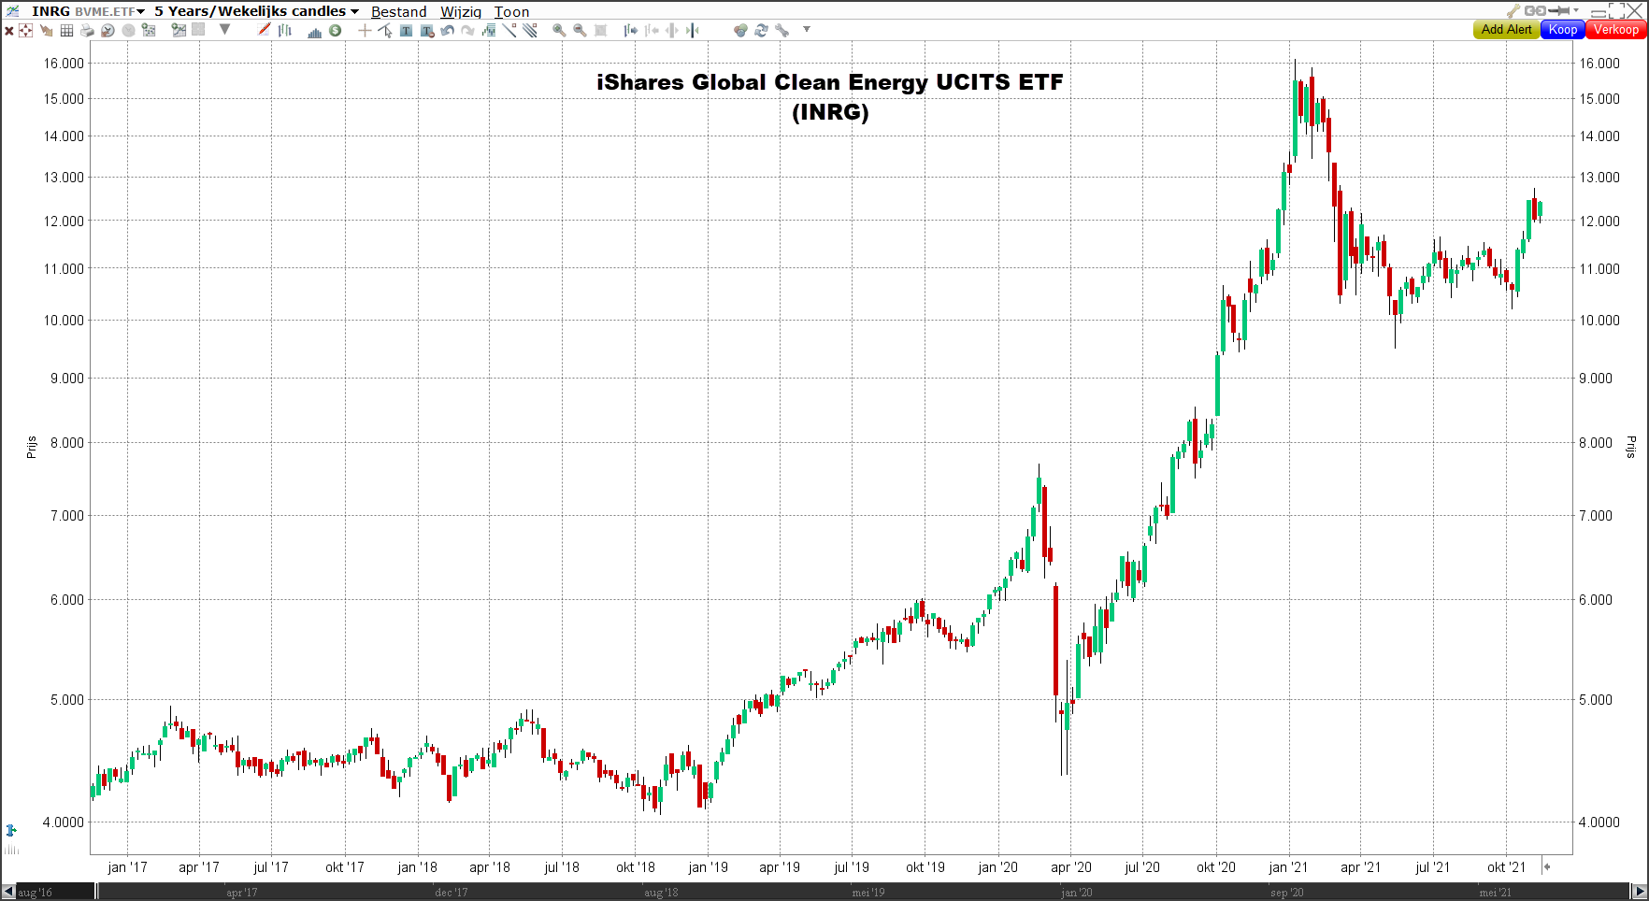Open the Wijzig menu
This screenshot has height=901, width=1649.
pos(461,12)
